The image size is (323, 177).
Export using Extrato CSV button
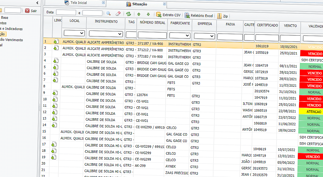click(168, 15)
